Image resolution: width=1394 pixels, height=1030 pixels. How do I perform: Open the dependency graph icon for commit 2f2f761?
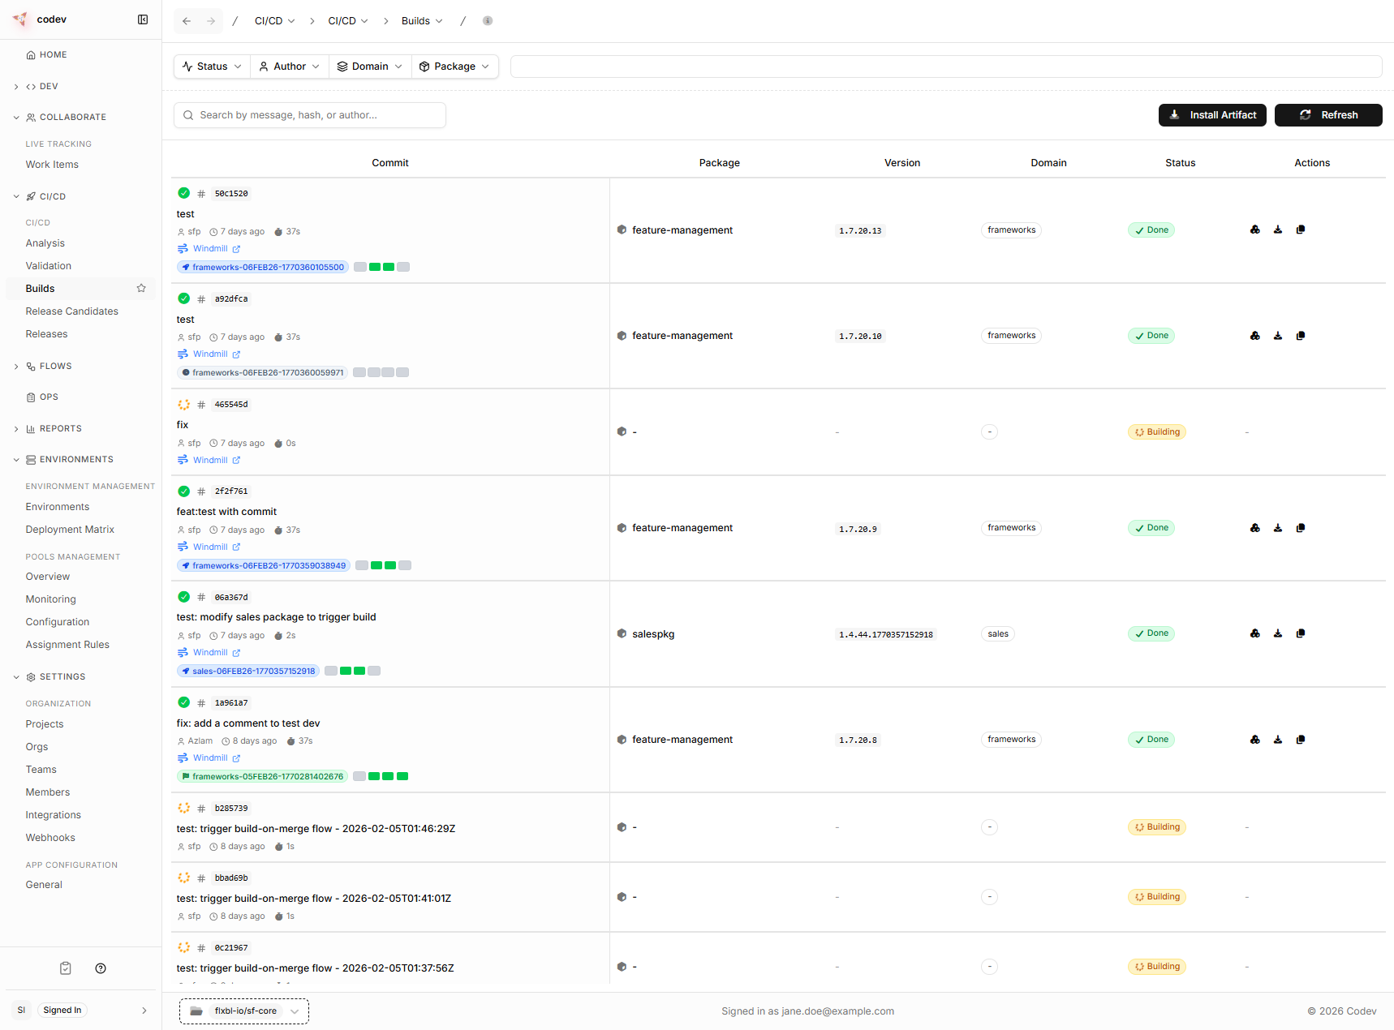pos(1255,528)
